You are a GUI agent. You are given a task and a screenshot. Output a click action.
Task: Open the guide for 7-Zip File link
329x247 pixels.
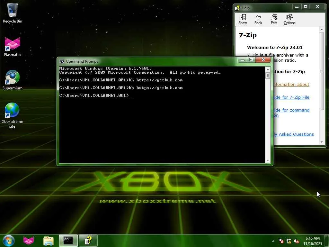coord(291,97)
